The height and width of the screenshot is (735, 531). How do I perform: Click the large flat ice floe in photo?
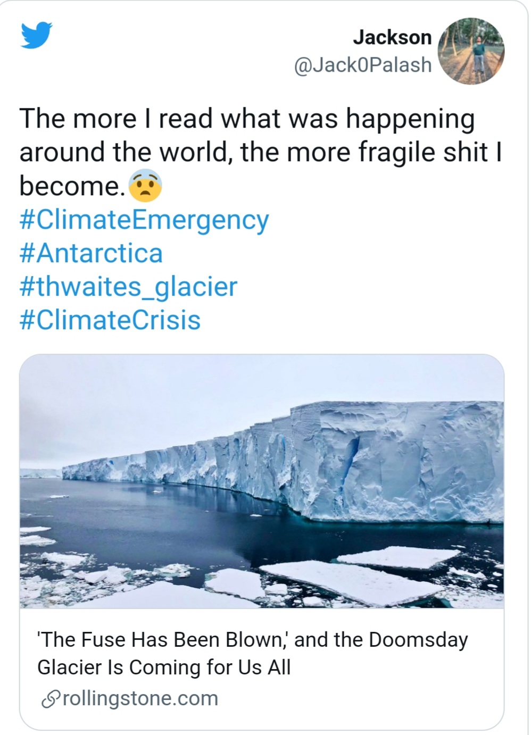pyautogui.click(x=352, y=583)
